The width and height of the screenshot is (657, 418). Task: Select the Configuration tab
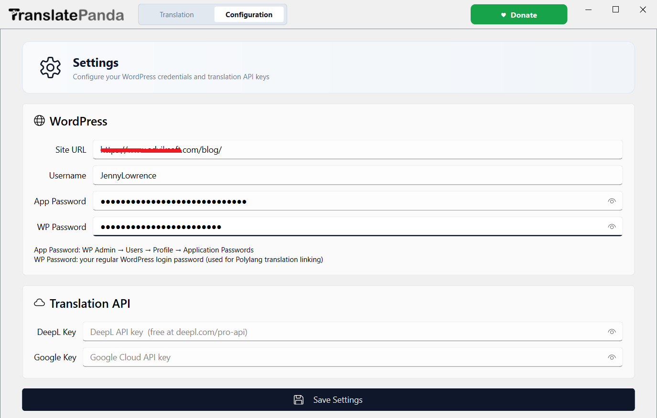coord(249,15)
